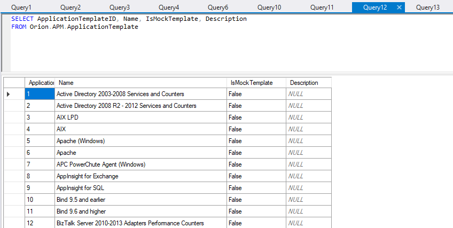Click inside the SQL query editor
This screenshot has width=453, height=228.
[x=231, y=43]
